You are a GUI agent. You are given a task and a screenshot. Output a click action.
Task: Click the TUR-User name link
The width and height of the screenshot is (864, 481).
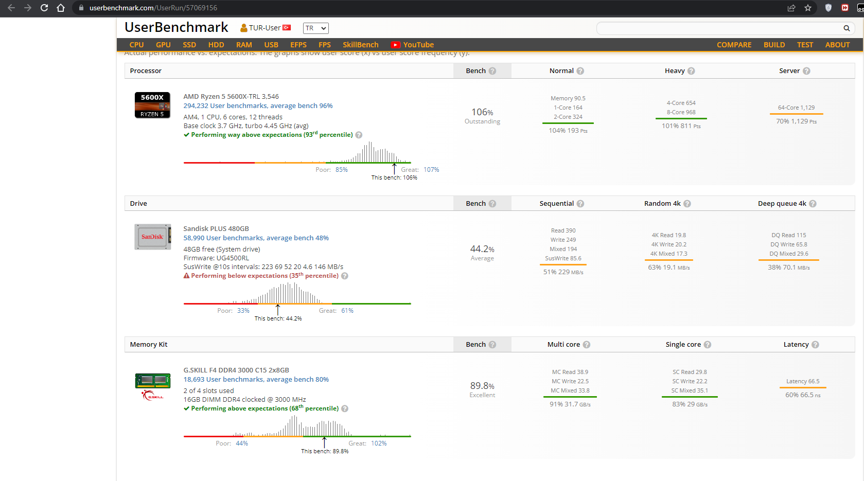pos(265,28)
